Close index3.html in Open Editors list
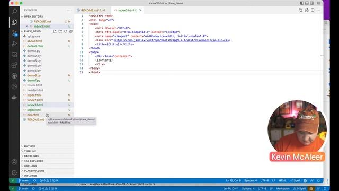Viewport: 339px width, 191px height. 27,27
